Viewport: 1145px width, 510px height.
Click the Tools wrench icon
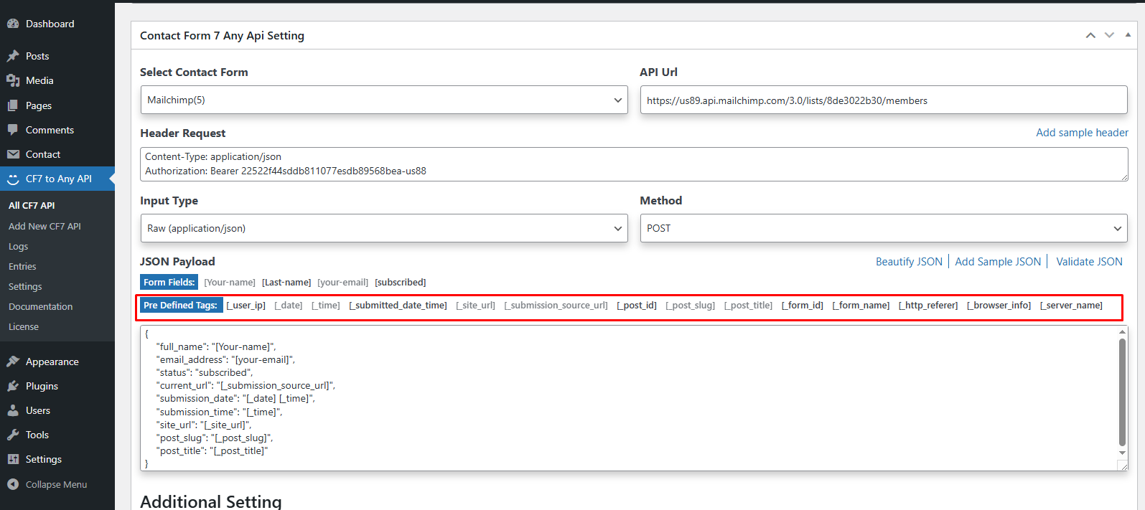(x=13, y=435)
